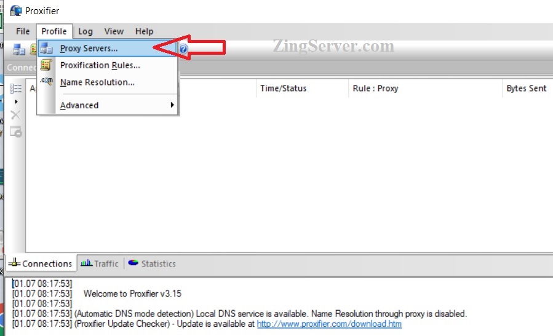Switch to the Statistics tab
This screenshot has height=336, width=553.
point(152,263)
